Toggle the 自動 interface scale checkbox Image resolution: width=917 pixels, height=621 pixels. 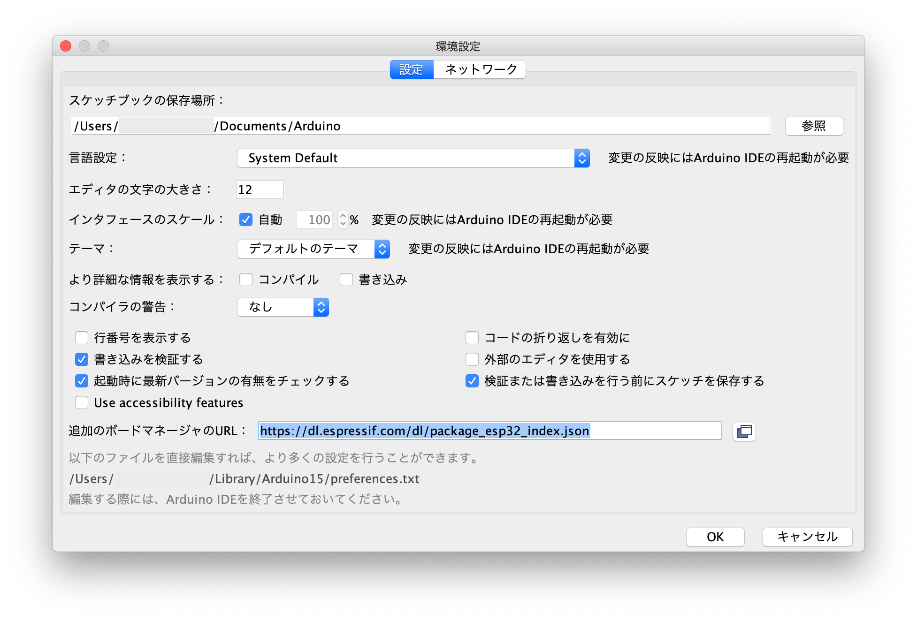246,220
